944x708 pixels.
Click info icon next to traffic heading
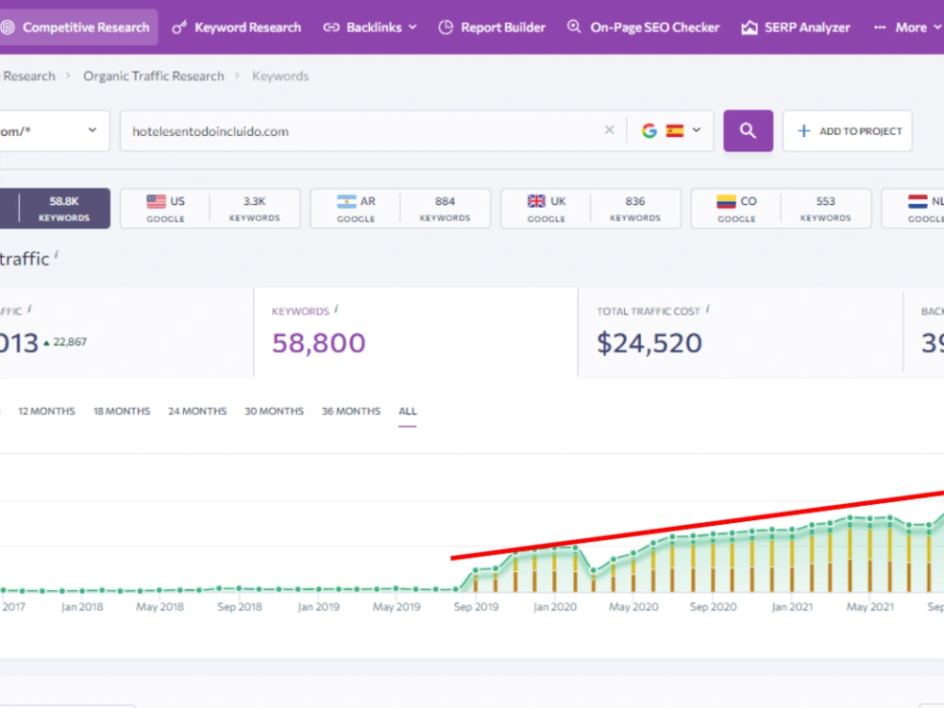(x=57, y=254)
